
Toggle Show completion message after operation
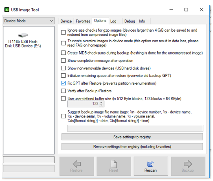coord(63,60)
